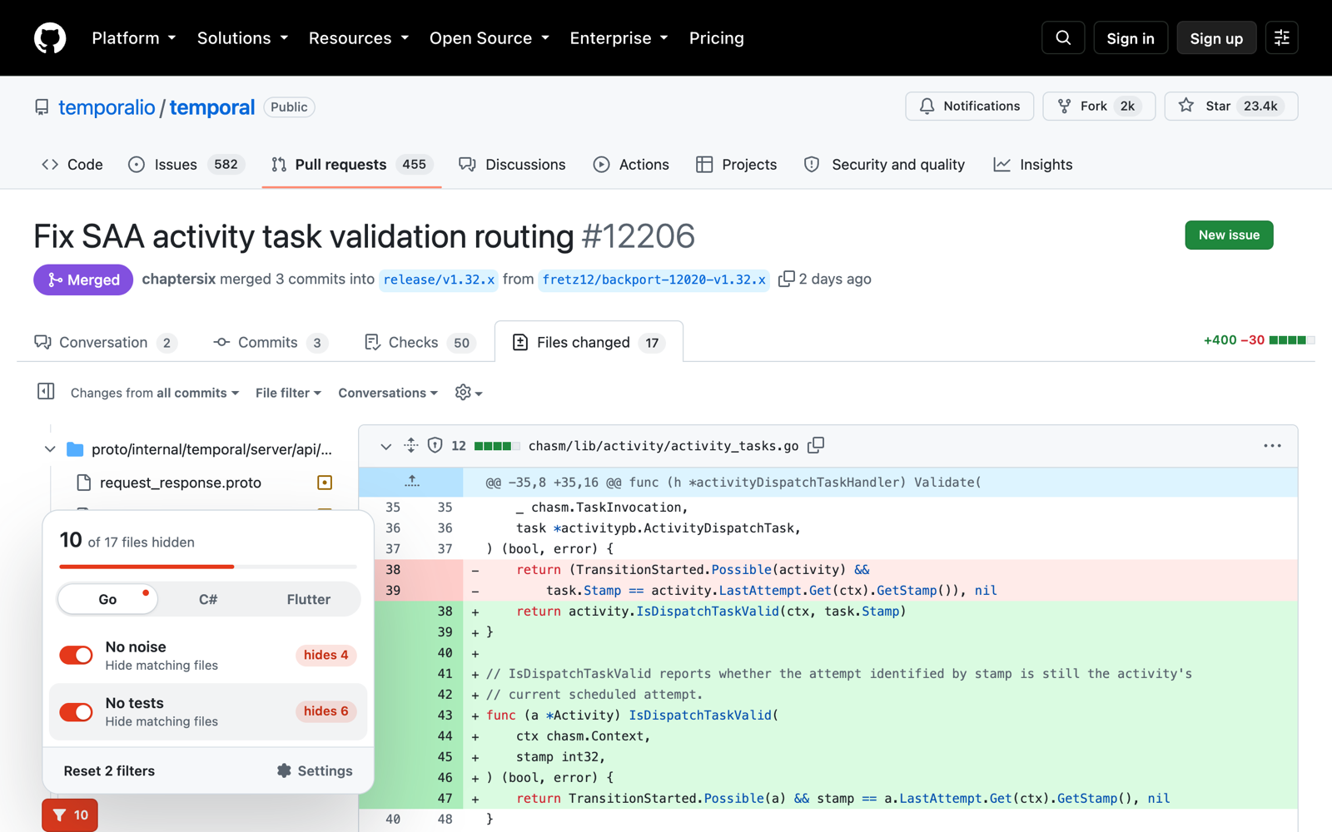Fork the temporal repository
The width and height of the screenshot is (1332, 832).
(x=1099, y=106)
